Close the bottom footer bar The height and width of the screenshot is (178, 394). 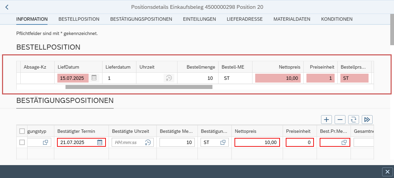coord(387,172)
